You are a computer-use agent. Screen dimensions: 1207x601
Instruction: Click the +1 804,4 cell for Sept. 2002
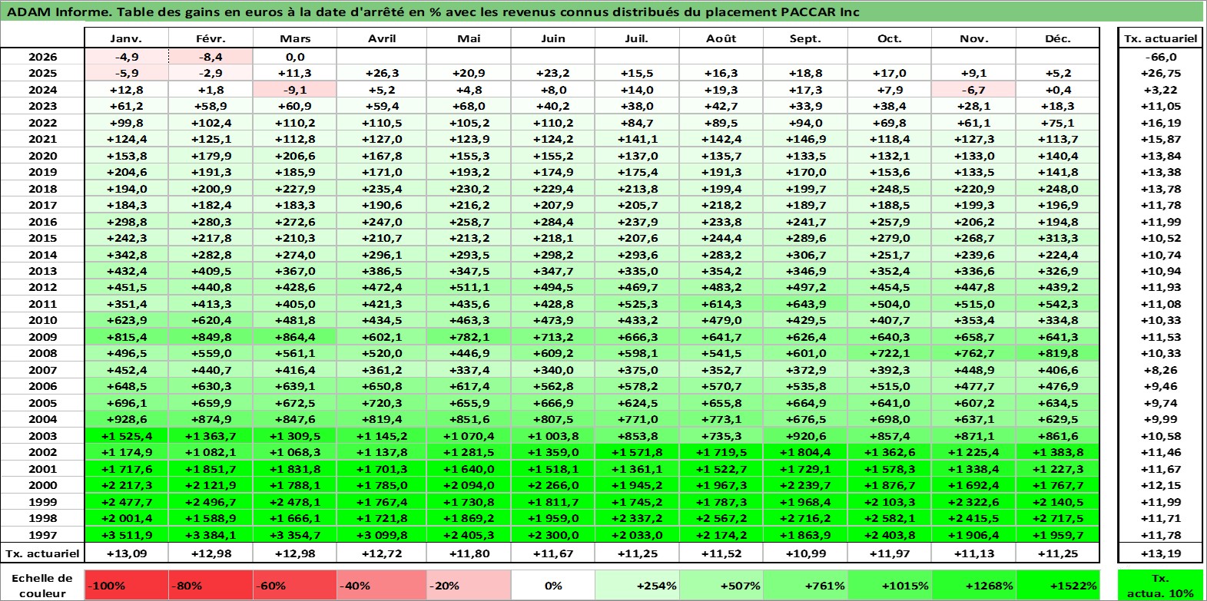pos(805,452)
